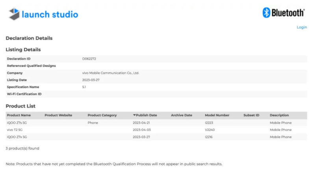Screen dimensions: 312x171
Task: Click the Listing Details heading
Action: [x=23, y=50]
